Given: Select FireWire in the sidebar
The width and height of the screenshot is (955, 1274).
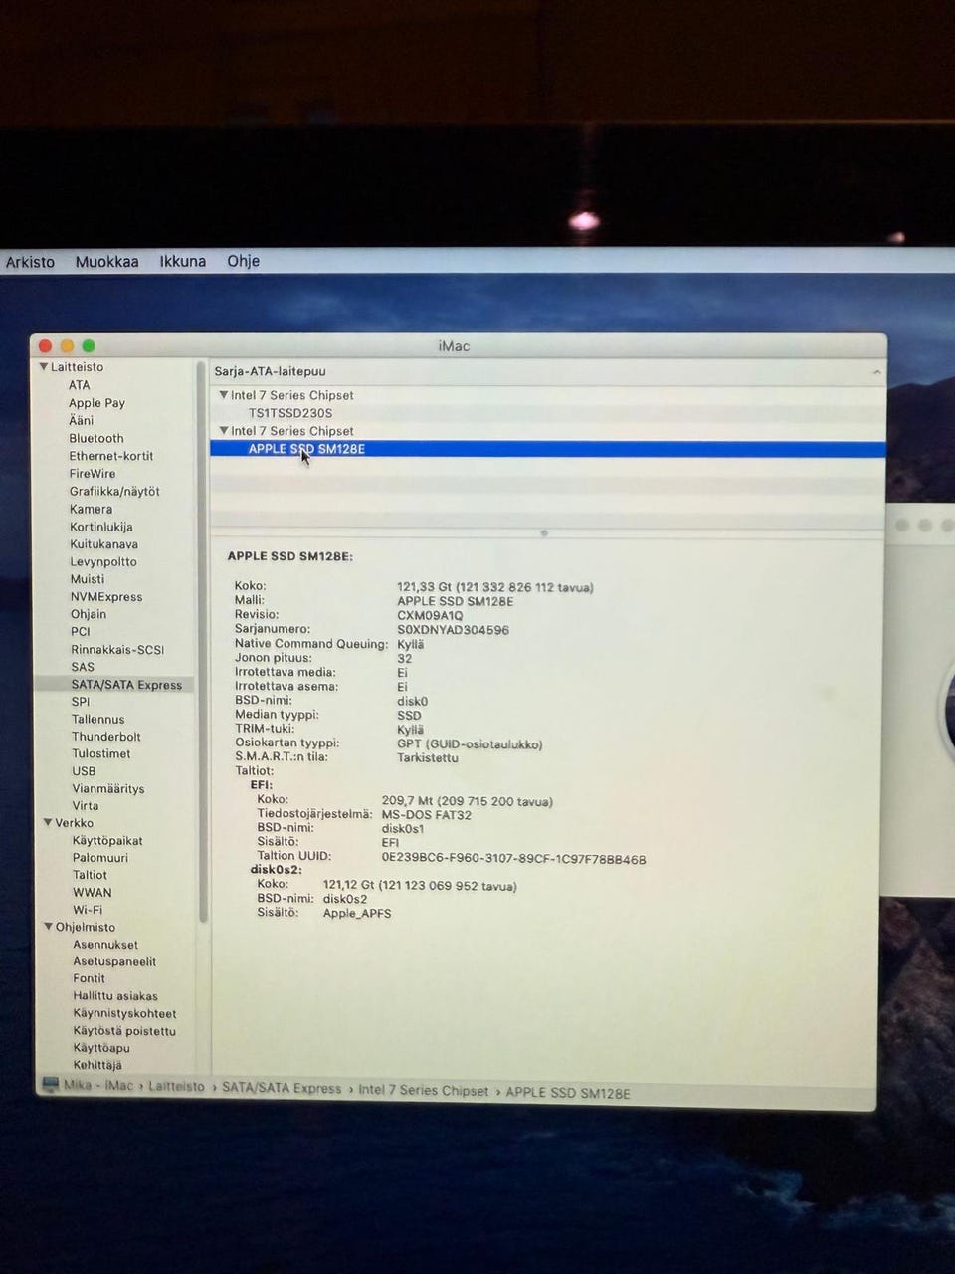Looking at the screenshot, I should click(x=93, y=474).
